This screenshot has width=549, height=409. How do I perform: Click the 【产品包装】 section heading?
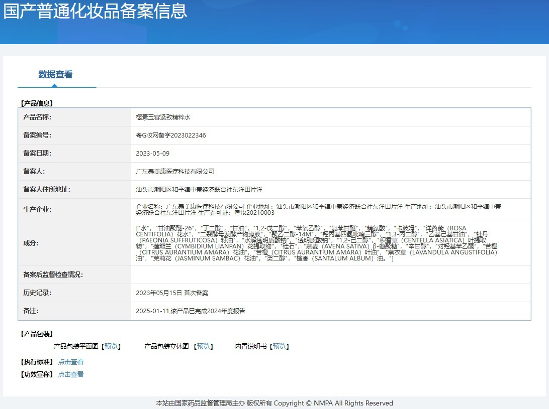coord(37,334)
